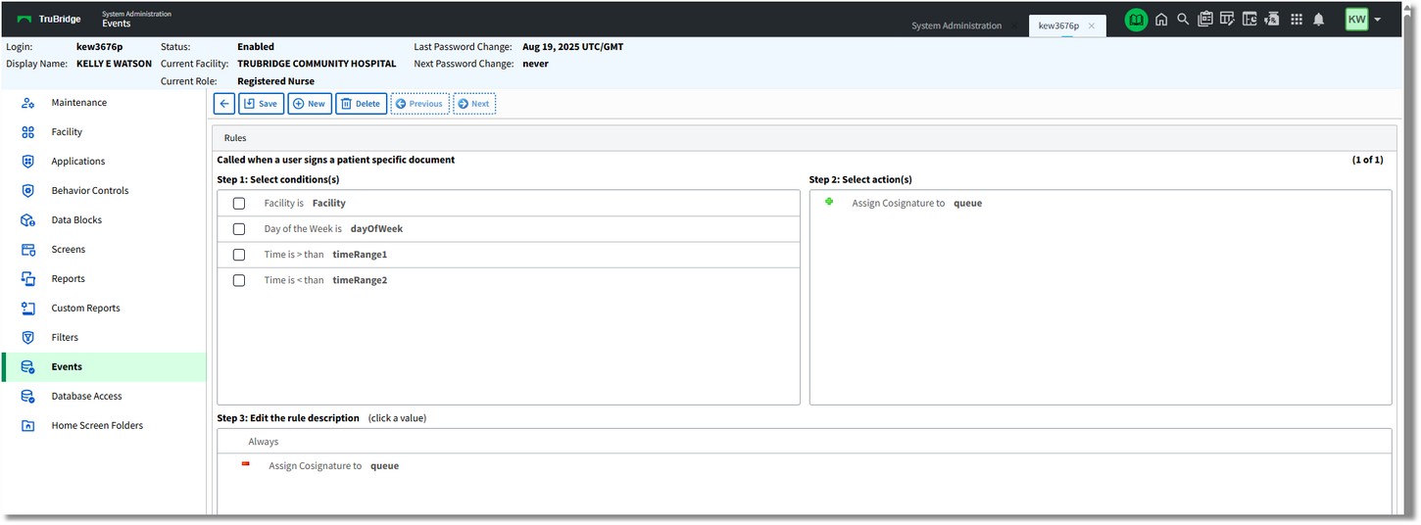Check the "Facility is" condition box
The image size is (1421, 525).
click(239, 204)
